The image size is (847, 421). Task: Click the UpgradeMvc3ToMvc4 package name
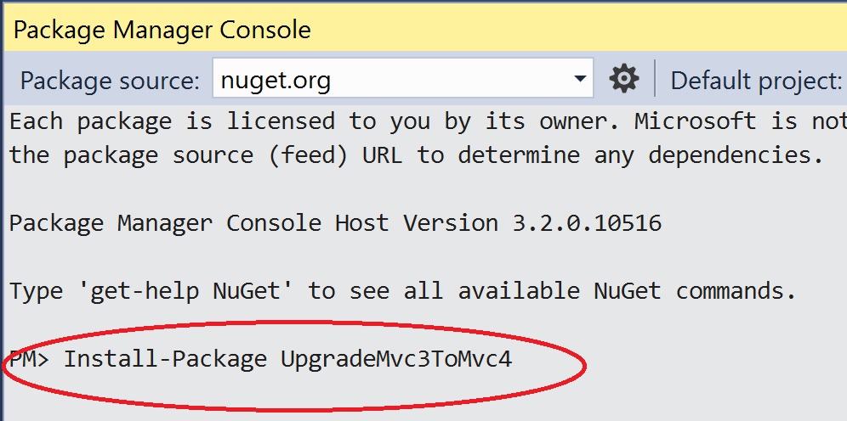pos(396,359)
